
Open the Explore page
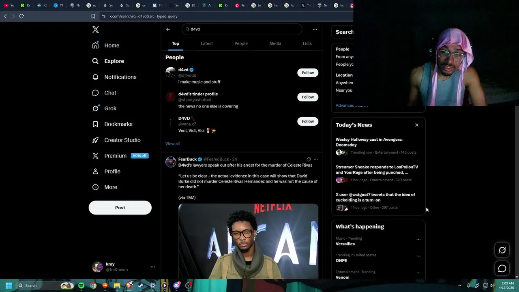108,61
